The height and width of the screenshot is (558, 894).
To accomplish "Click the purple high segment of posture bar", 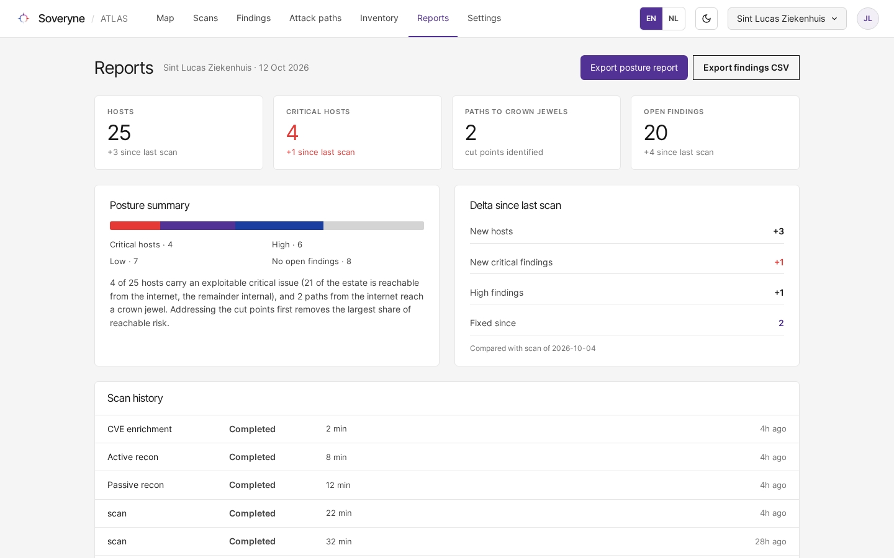I will coord(197,226).
